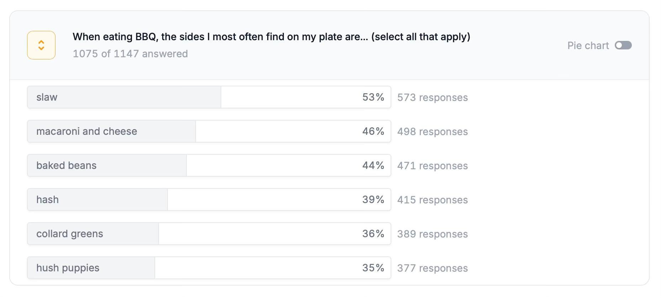This screenshot has height=298, width=661.
Task: Show the "377 responses" for hush puppies
Action: pos(432,268)
